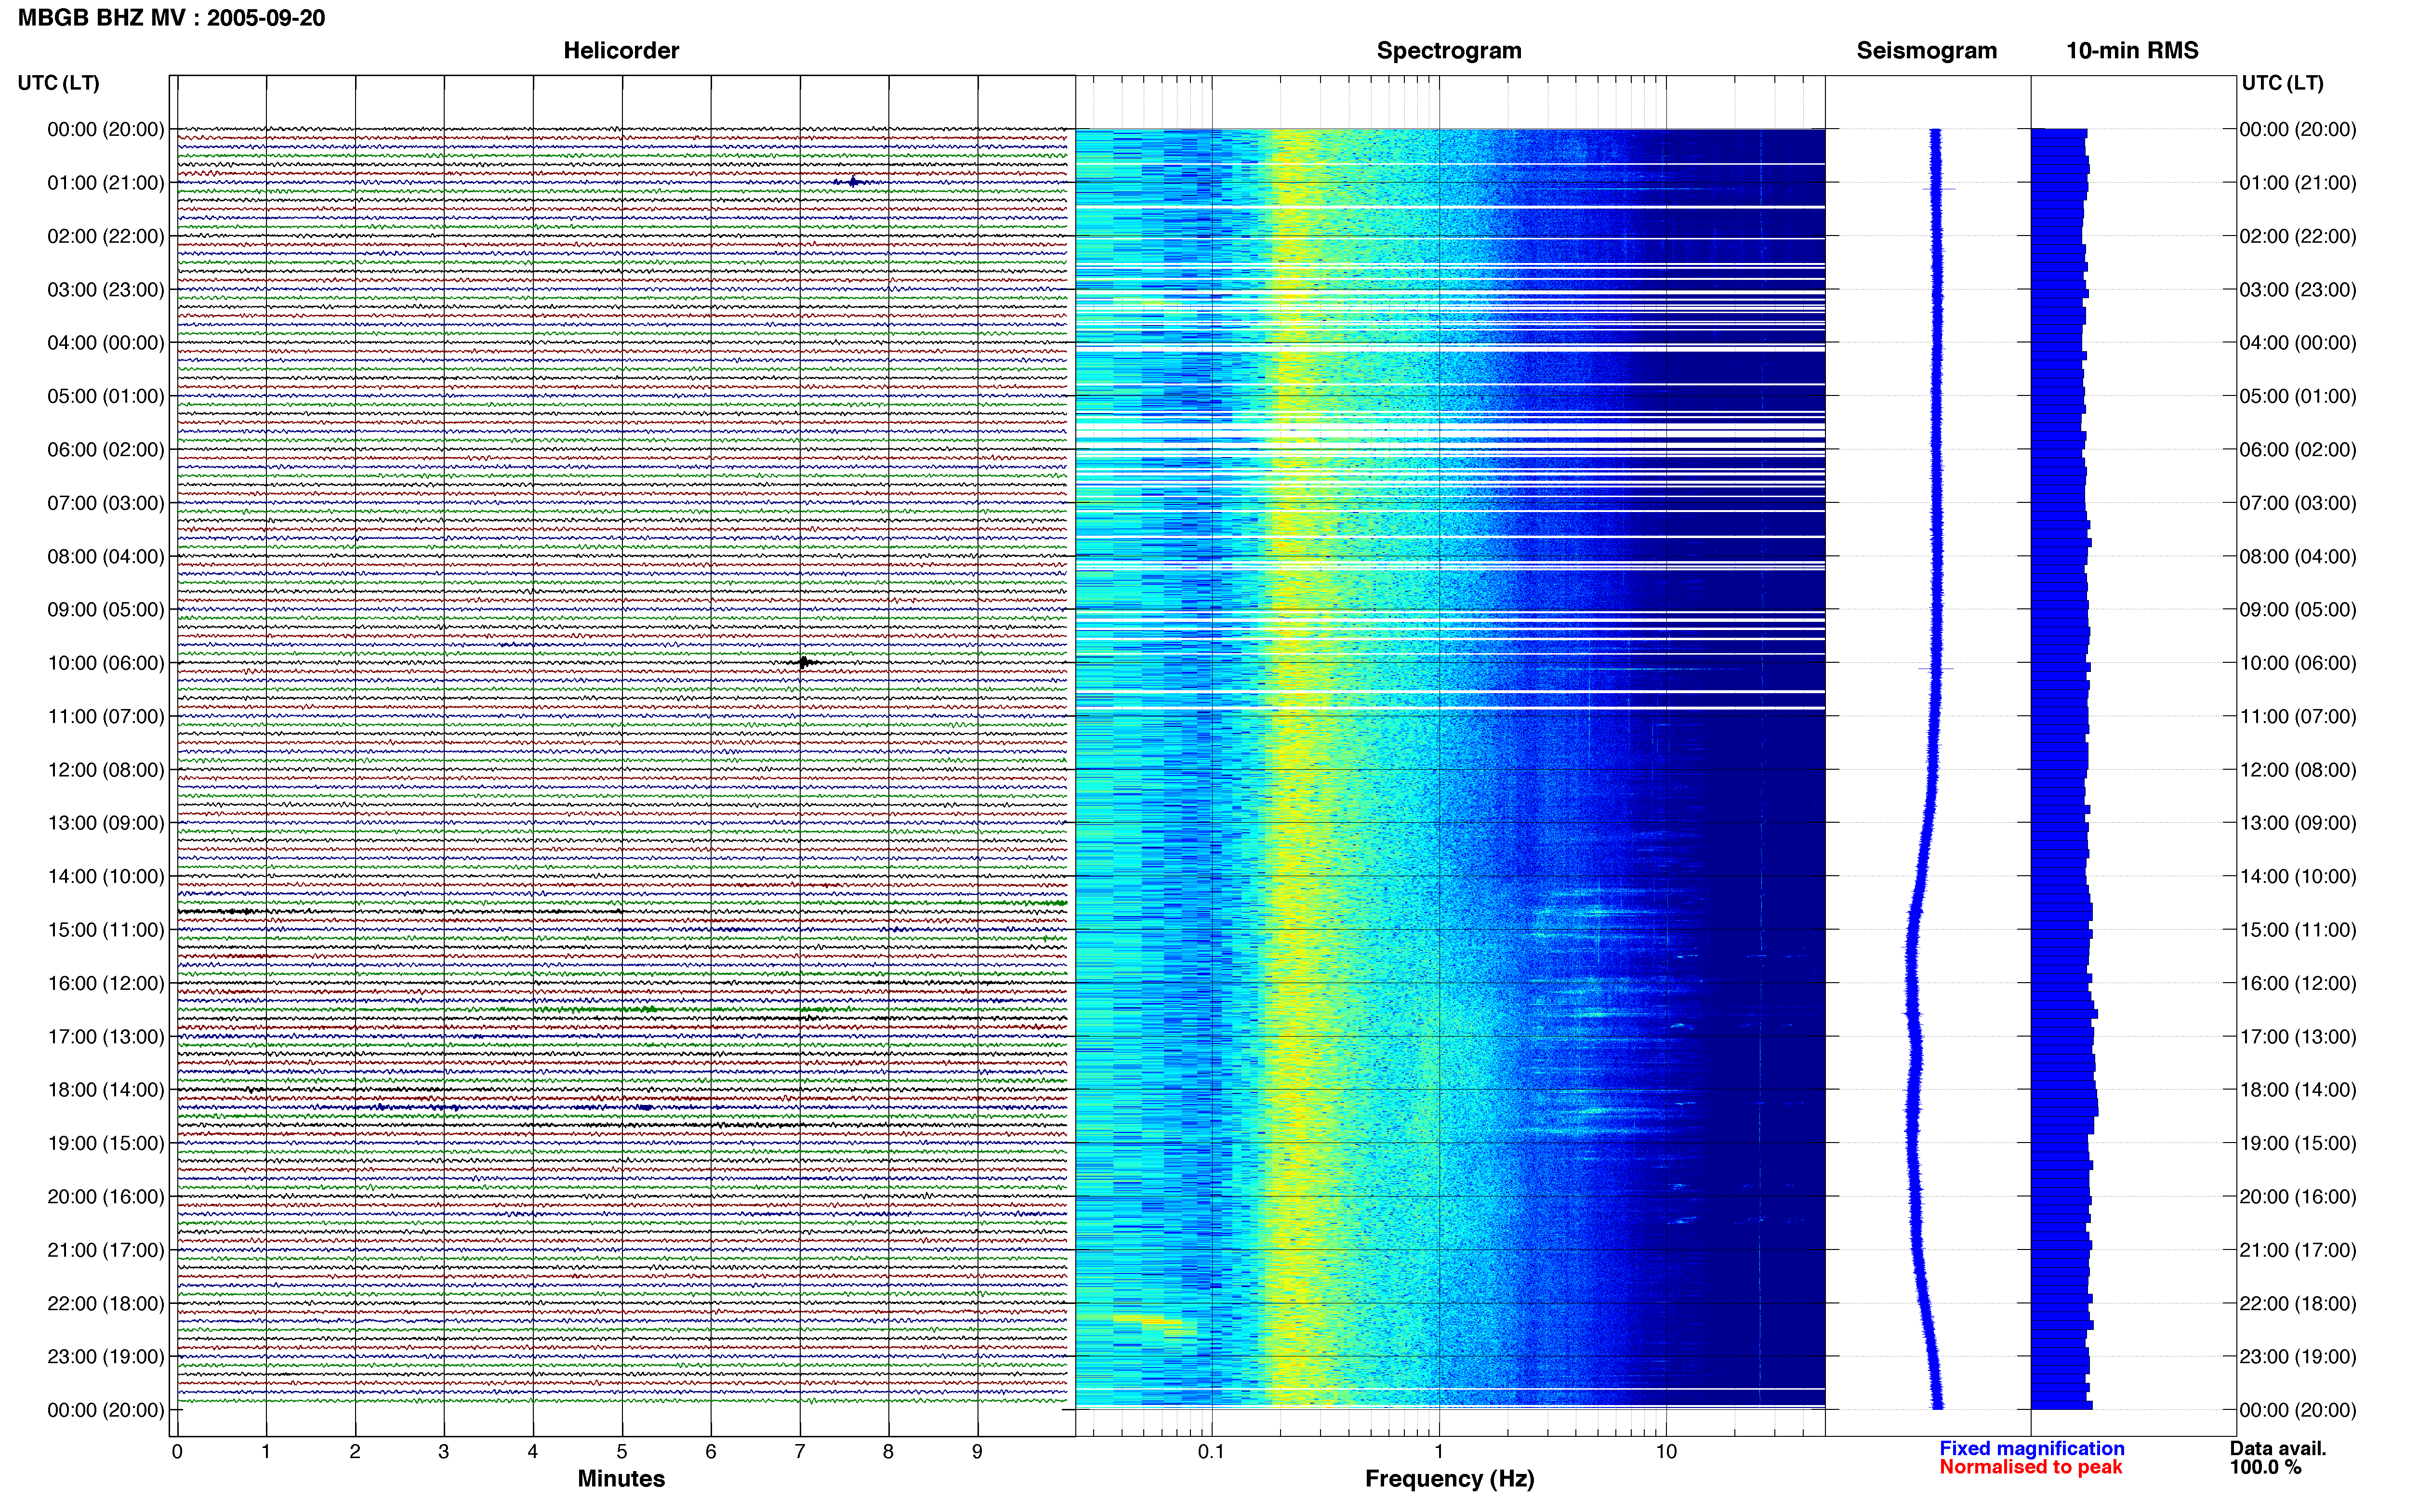Click helicorder-side time label "15:00 (11:00)"
Image resolution: width=2418 pixels, height=1512 pixels.
pyautogui.click(x=106, y=930)
